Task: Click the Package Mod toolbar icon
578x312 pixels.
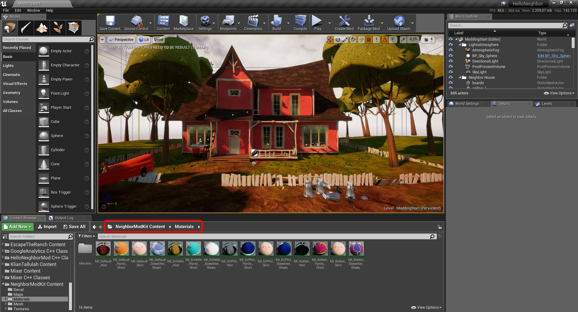Action: 368,23
